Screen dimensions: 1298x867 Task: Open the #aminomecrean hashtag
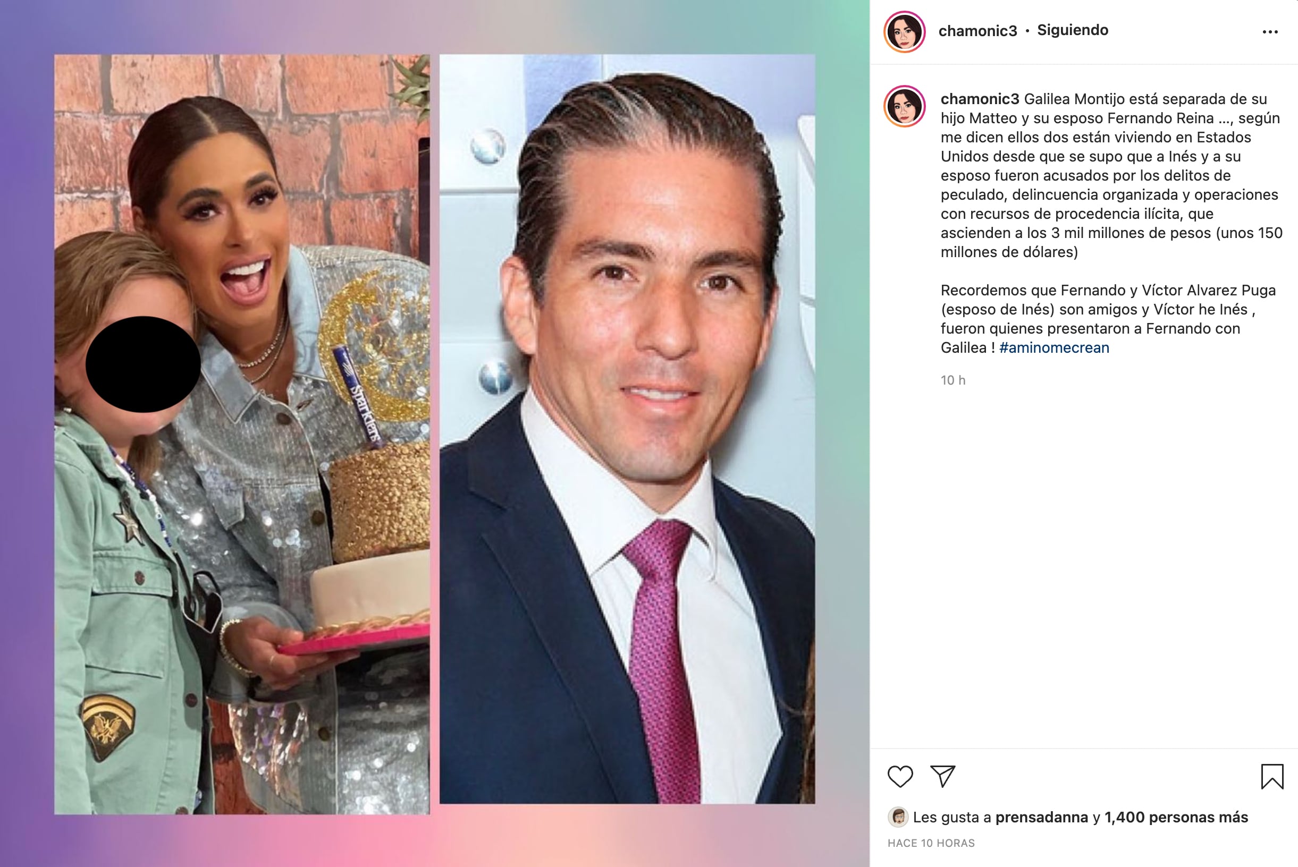pos(1054,348)
